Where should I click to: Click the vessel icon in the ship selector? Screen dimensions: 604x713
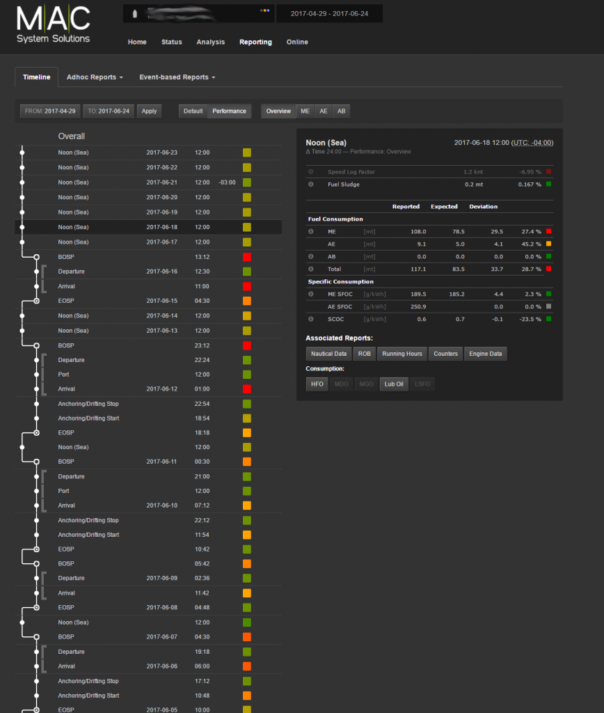point(134,14)
